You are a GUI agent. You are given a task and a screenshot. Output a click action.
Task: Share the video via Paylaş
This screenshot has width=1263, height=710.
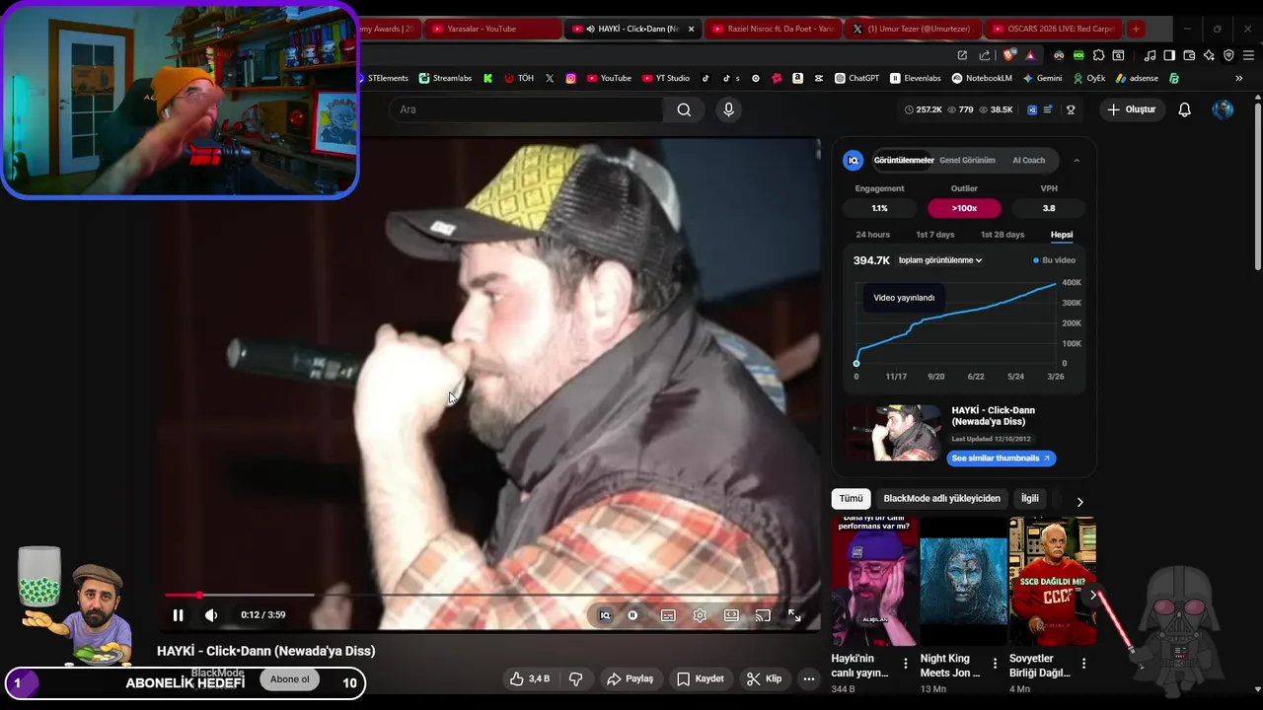[x=630, y=678]
